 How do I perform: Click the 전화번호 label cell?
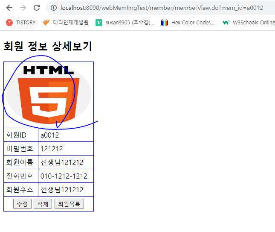(x=21, y=176)
